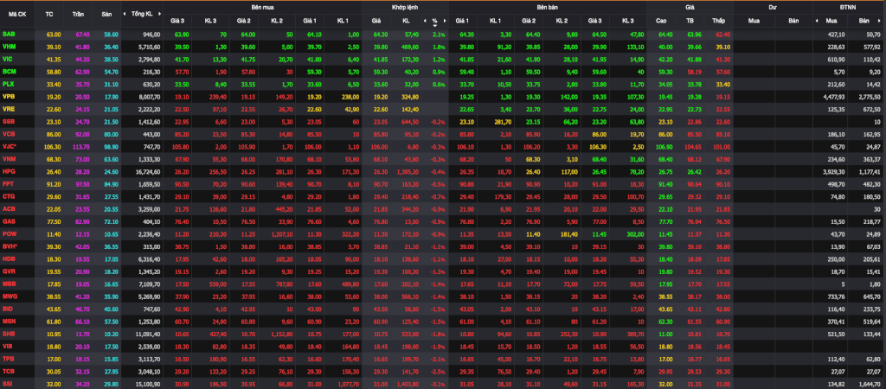Image resolution: width=886 pixels, height=389 pixels.
Task: Click the Bên bán group header
Action: (548, 7)
